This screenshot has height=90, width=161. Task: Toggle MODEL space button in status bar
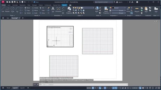click(89, 88)
